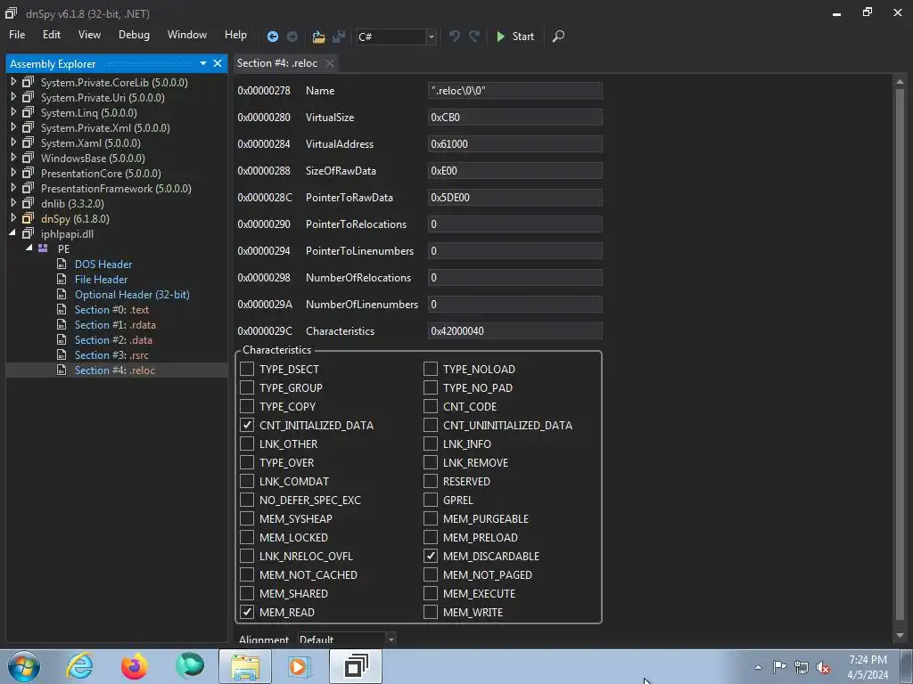Open Search with magnifier icon
Image resolution: width=913 pixels, height=684 pixels.
pos(558,36)
